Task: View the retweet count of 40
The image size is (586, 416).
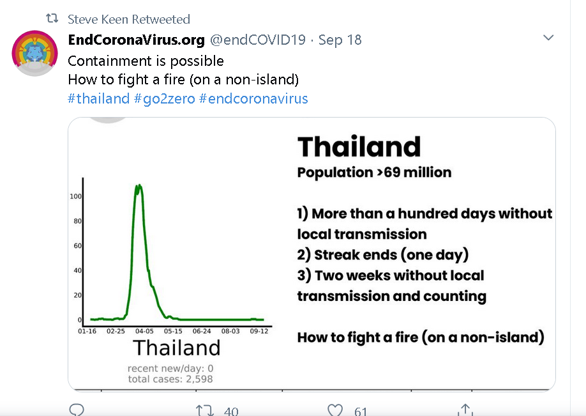Action: pyautogui.click(x=231, y=411)
